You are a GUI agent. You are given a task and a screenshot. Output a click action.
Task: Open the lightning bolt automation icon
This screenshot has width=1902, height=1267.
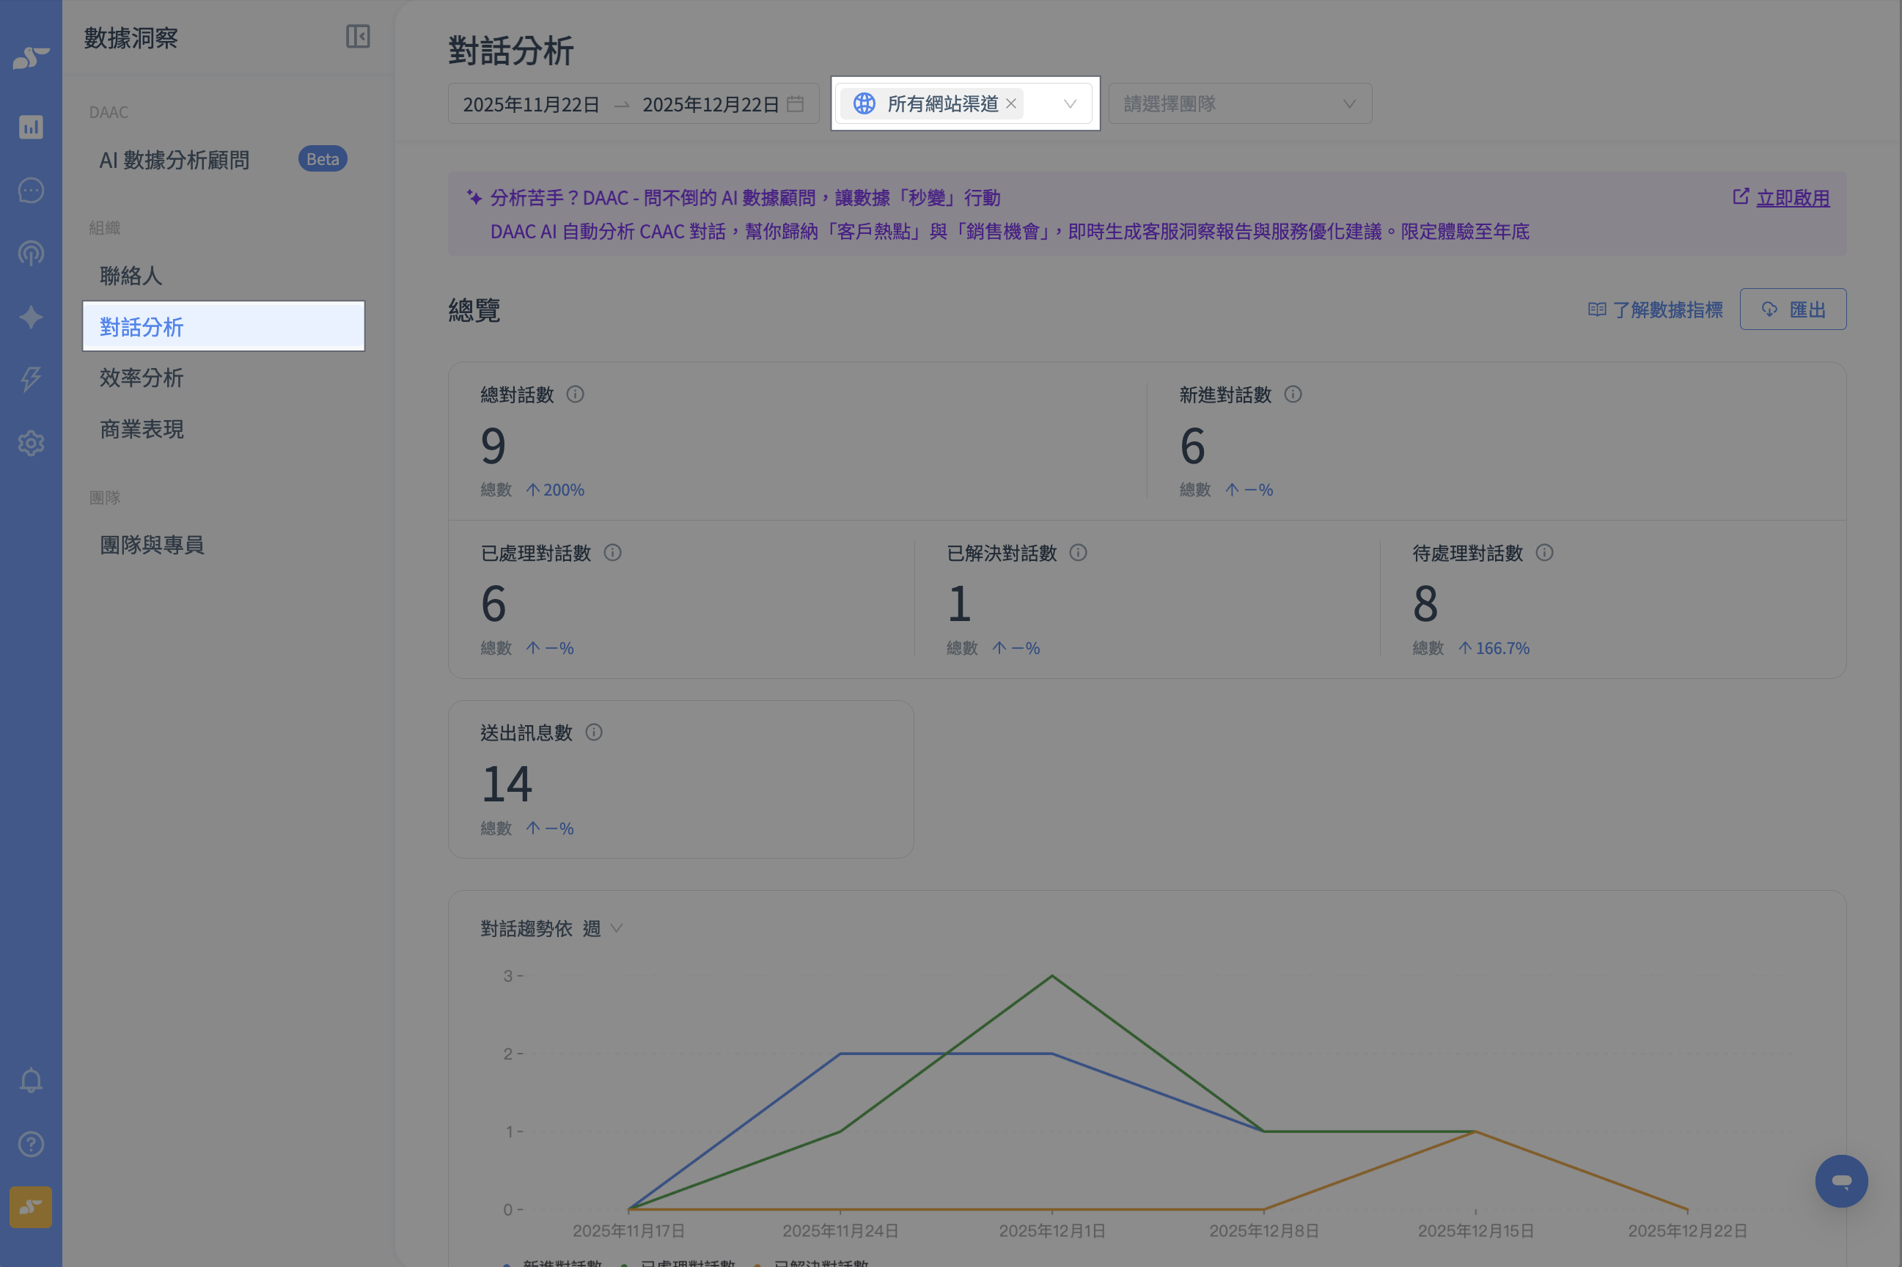(x=31, y=379)
